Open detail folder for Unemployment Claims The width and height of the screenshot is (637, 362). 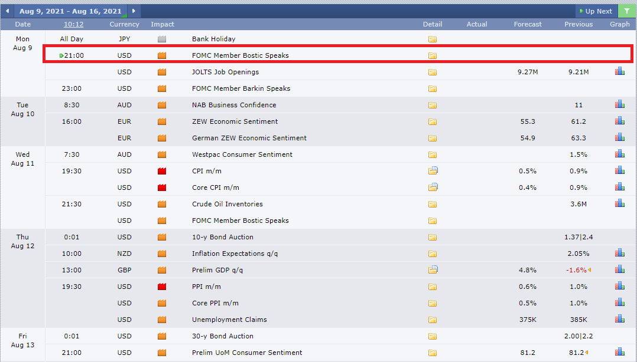433,320
